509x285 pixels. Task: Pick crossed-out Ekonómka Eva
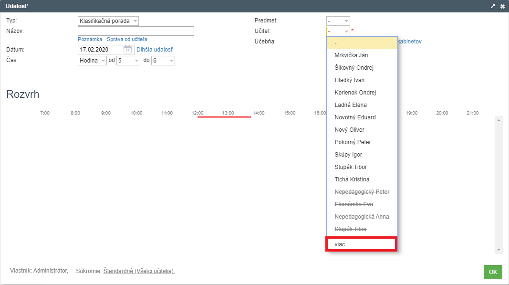pos(362,204)
